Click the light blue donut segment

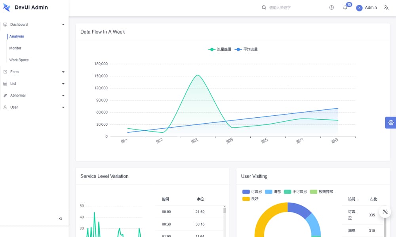(x=314, y=225)
